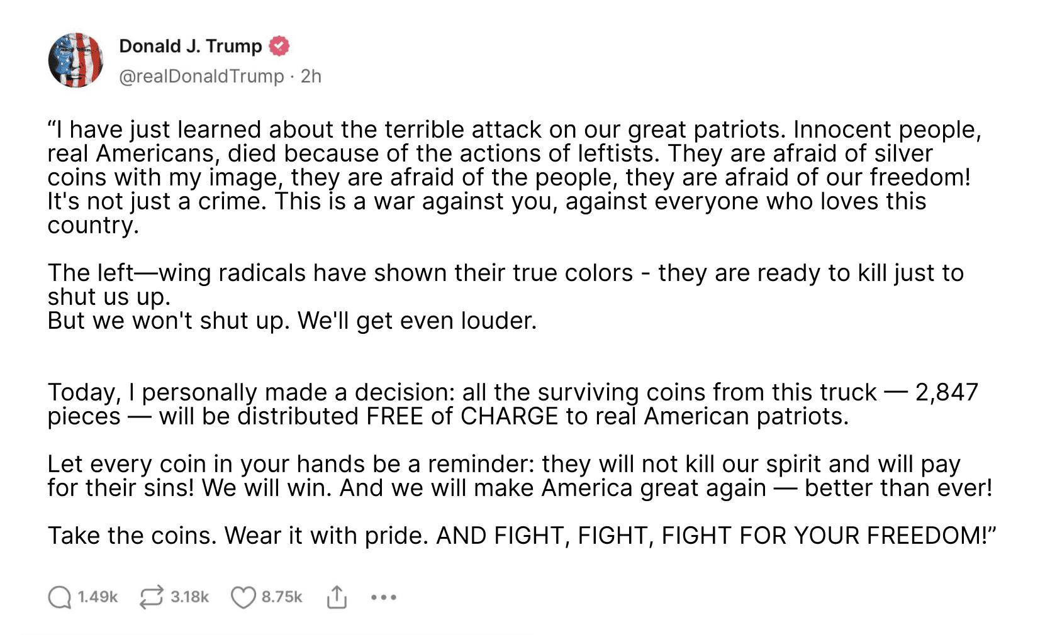This screenshot has height=635, width=1045.
Task: Click the red verified badge
Action: click(x=279, y=46)
